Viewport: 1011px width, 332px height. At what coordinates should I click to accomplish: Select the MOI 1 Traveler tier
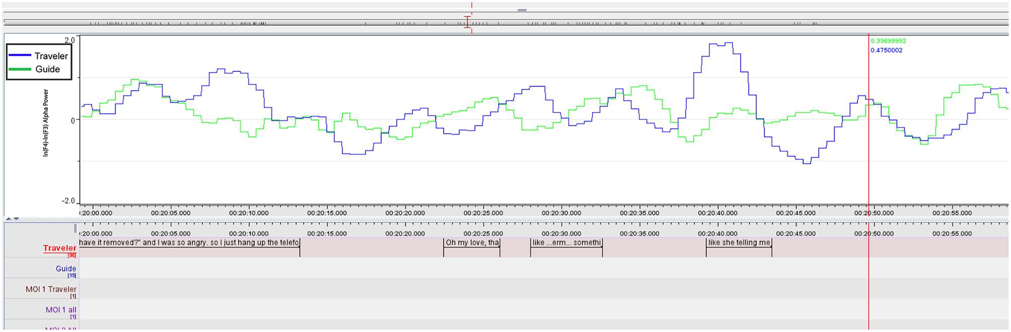(51, 289)
